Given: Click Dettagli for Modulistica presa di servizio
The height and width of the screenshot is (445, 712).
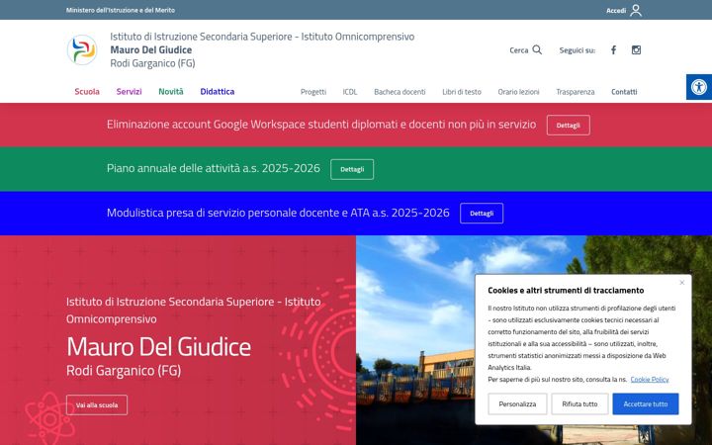Looking at the screenshot, I should (x=482, y=214).
